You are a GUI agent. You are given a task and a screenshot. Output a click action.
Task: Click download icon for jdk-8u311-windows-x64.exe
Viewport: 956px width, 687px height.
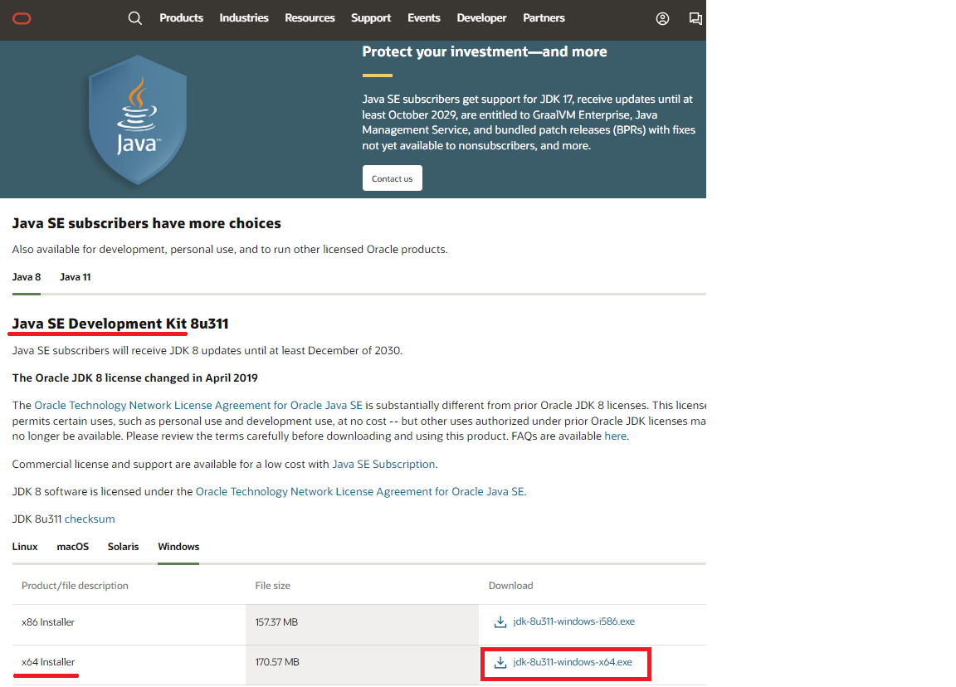click(x=500, y=663)
